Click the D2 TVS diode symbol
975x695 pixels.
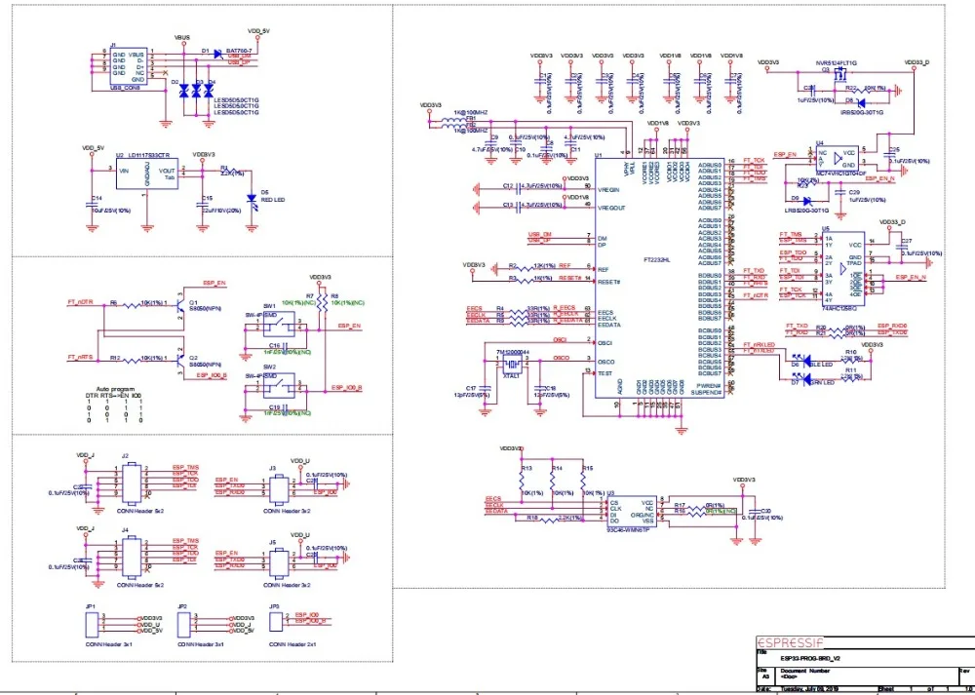[x=184, y=92]
